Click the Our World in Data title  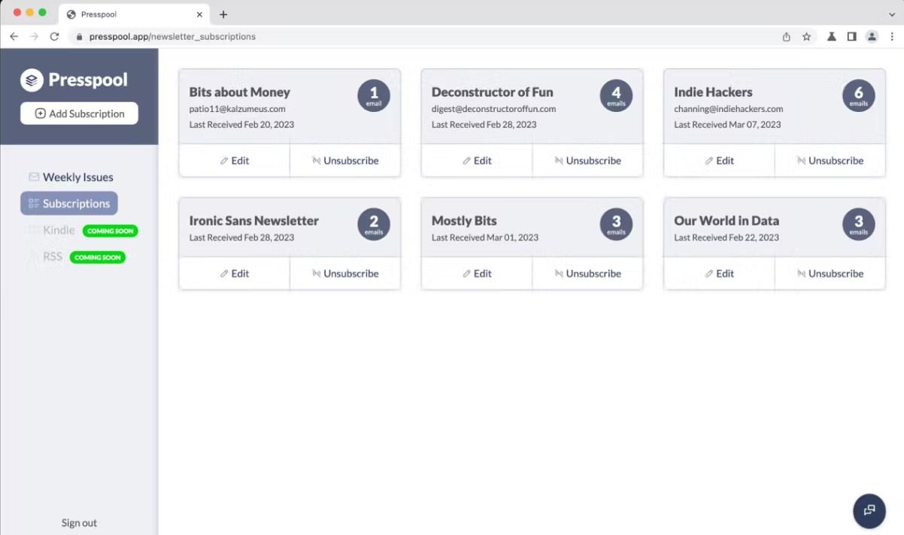click(727, 221)
